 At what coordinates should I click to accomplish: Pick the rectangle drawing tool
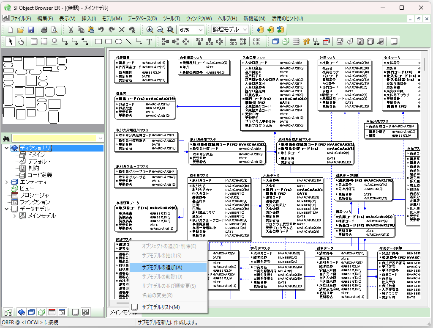(98, 41)
